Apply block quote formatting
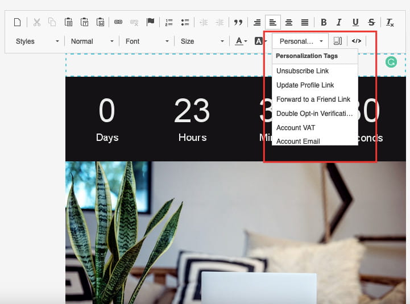 [238, 22]
